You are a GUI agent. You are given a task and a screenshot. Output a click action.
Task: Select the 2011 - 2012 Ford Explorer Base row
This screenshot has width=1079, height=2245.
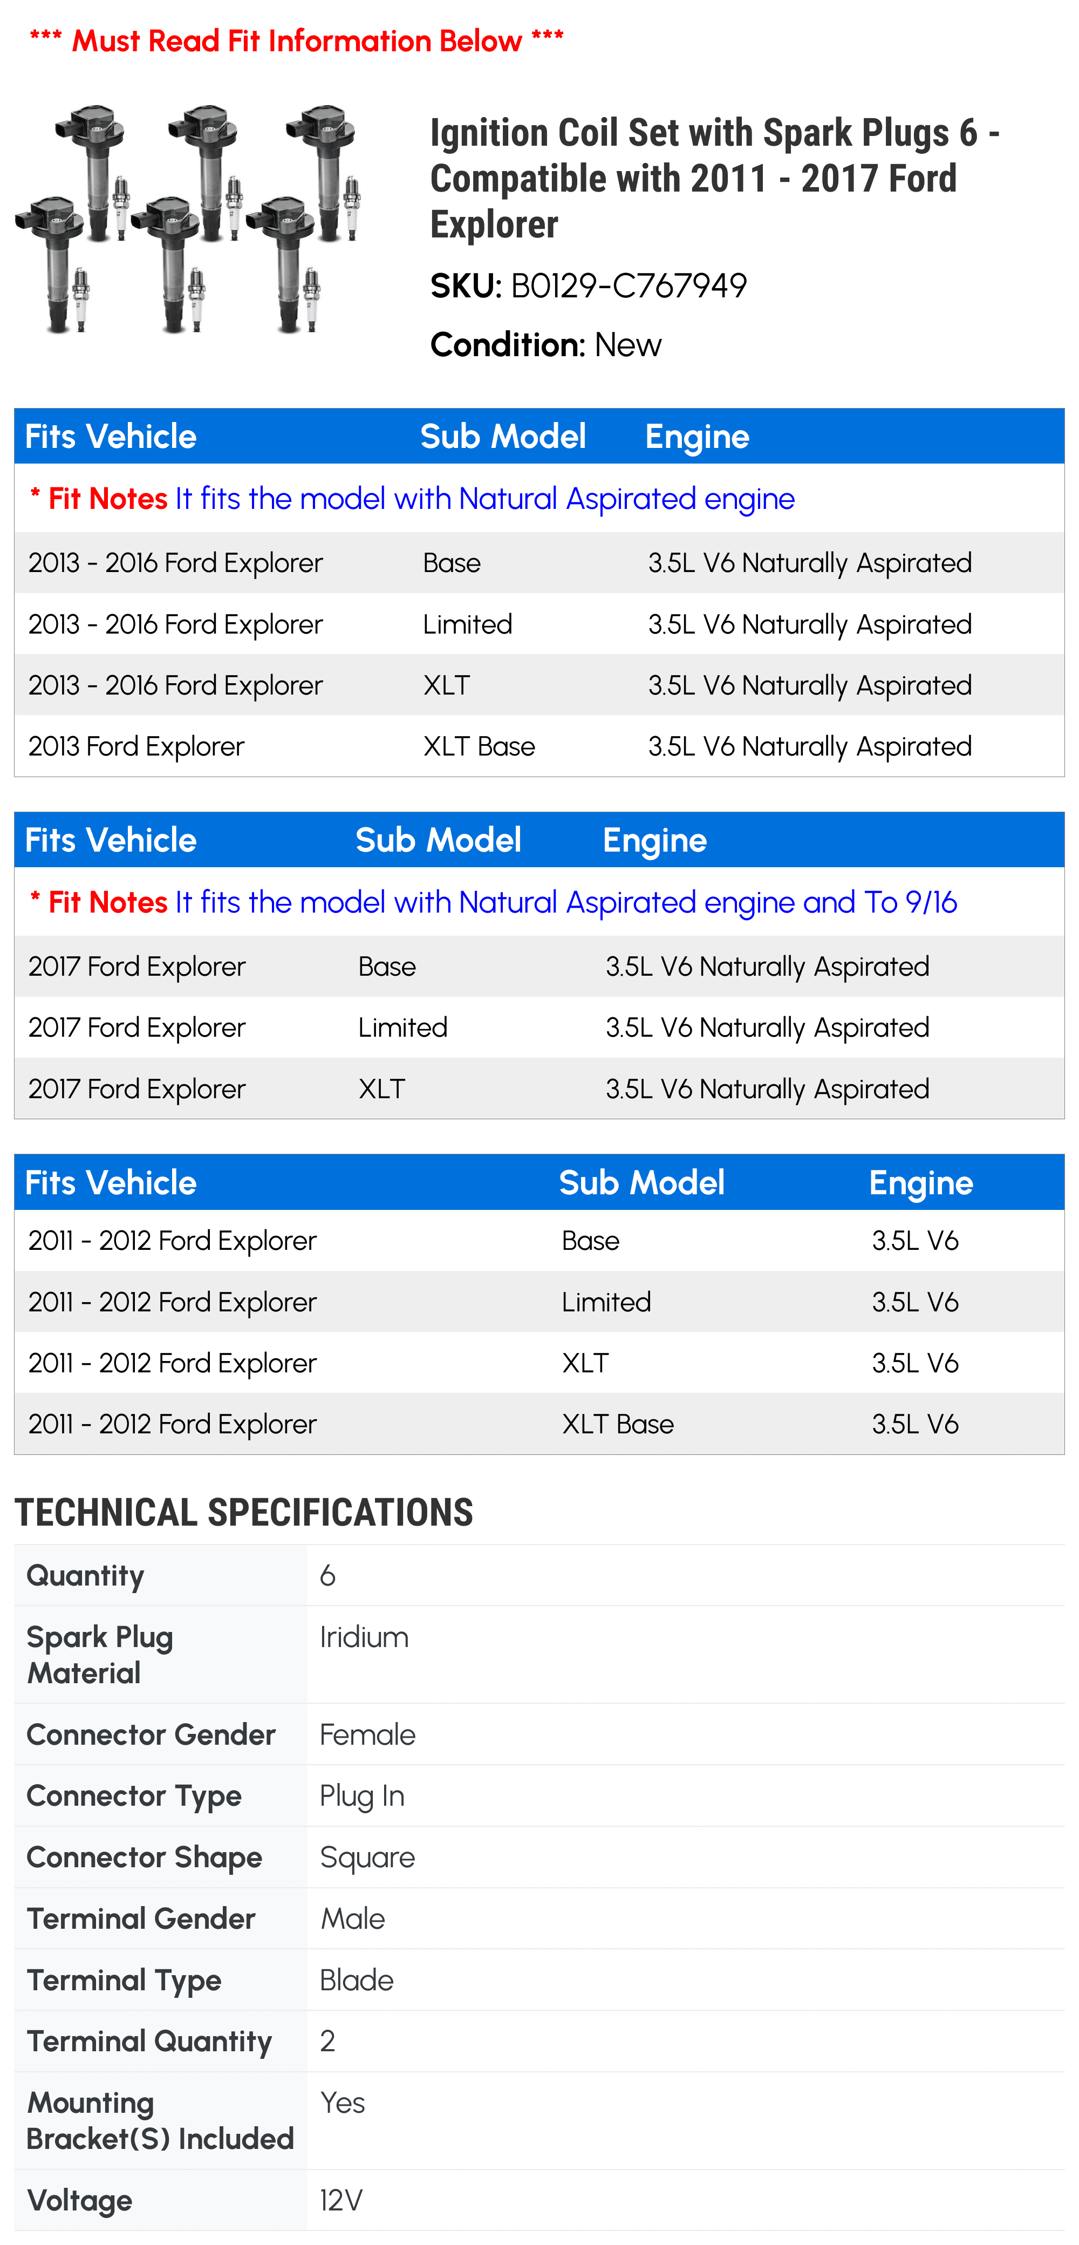(538, 1240)
